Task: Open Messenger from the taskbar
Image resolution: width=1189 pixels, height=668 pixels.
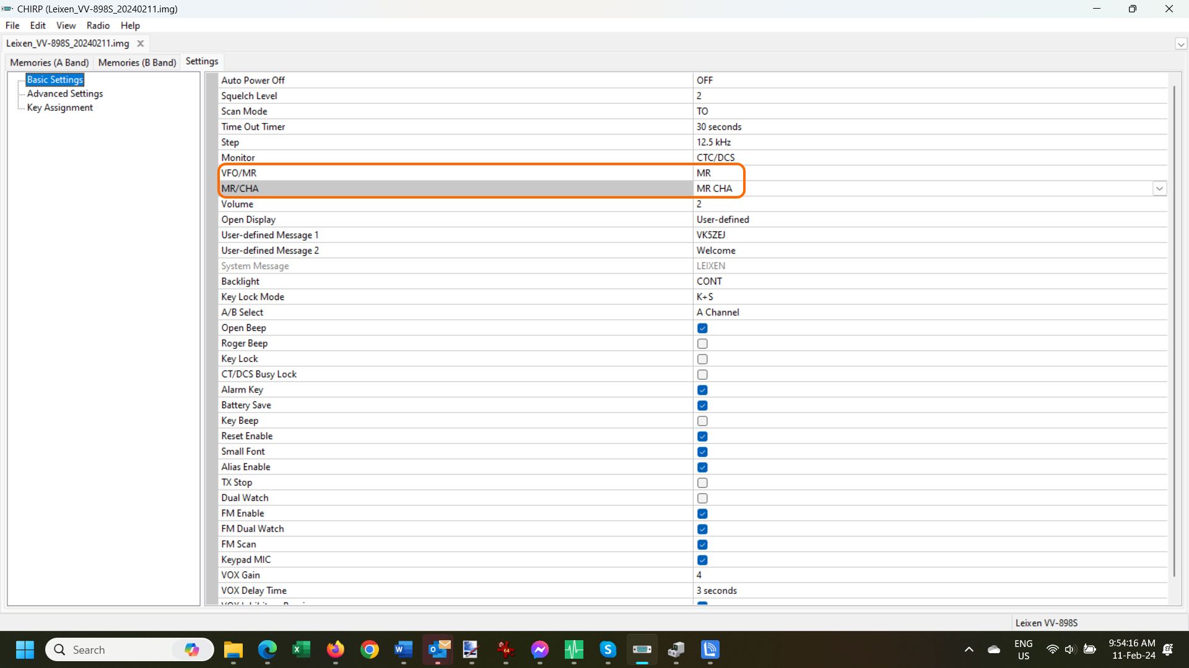Action: [x=540, y=649]
